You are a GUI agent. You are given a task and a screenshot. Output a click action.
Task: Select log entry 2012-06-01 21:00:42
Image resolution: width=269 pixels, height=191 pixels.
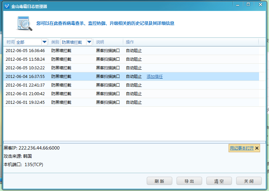(x=131, y=94)
